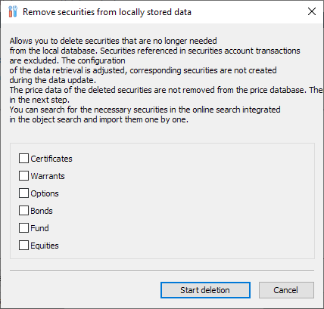Cancel the securities removal dialog

point(286,290)
